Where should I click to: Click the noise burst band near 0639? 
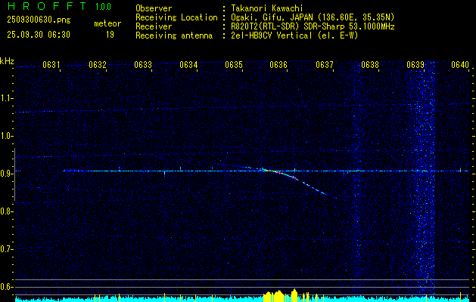[425, 179]
